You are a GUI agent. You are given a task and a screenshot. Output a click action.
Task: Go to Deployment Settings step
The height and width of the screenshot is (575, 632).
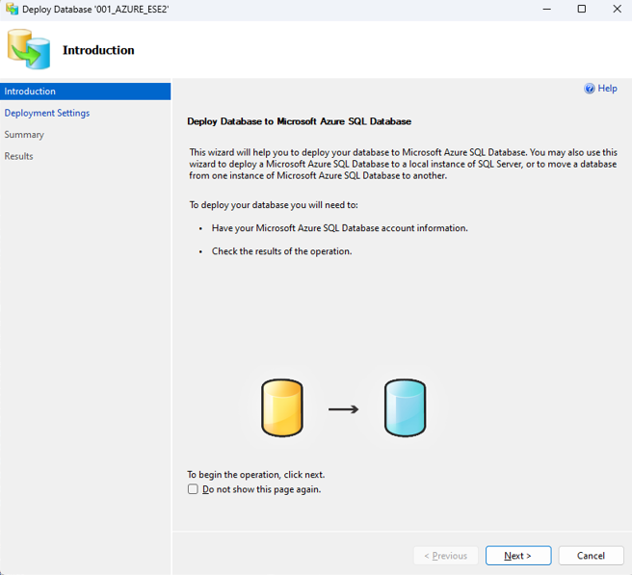[47, 113]
